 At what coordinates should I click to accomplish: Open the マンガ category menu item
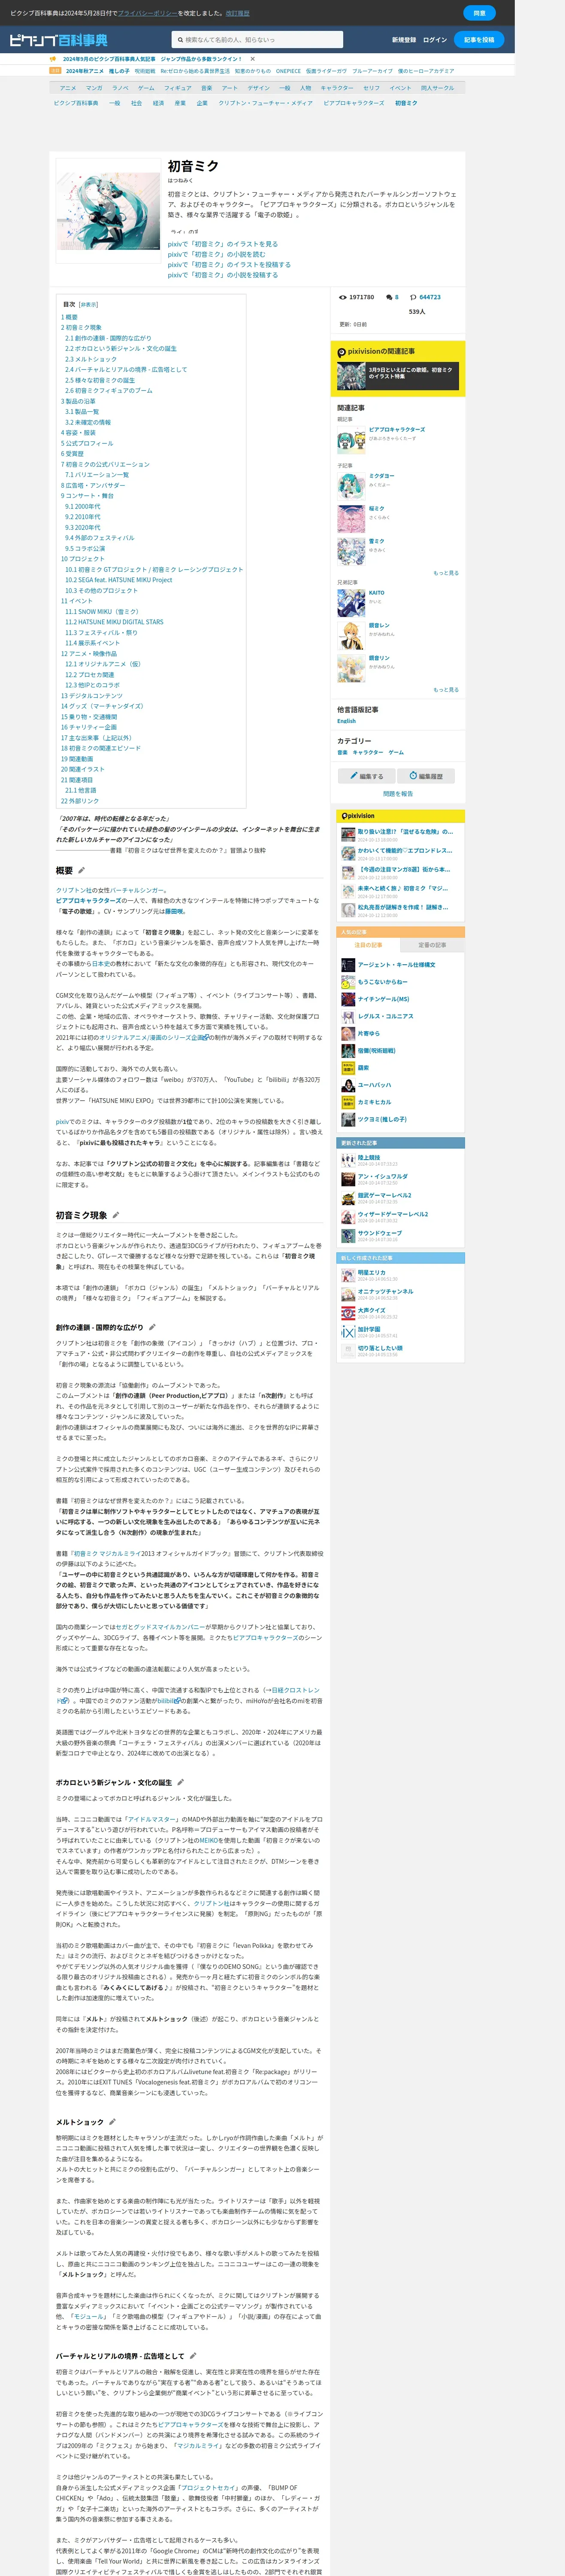[94, 88]
